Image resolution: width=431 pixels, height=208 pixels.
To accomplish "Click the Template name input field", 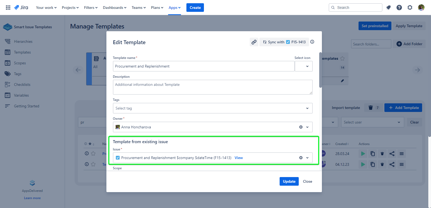I will tap(203, 66).
